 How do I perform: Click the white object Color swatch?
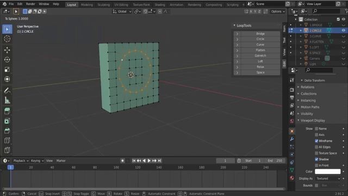[x=327, y=171]
